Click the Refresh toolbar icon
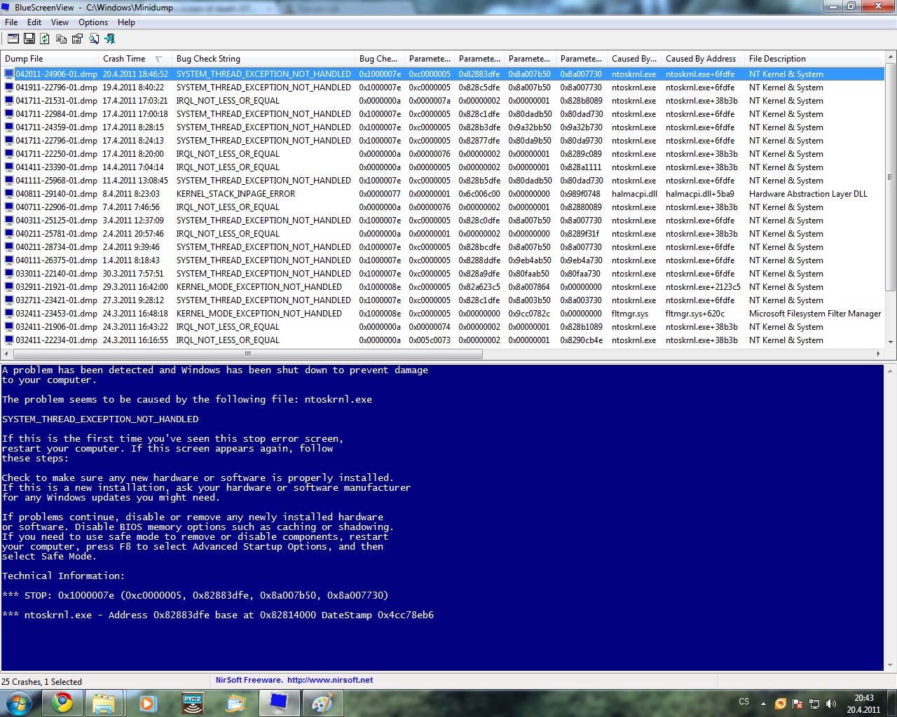Screen dimensions: 897x717 pos(45,39)
